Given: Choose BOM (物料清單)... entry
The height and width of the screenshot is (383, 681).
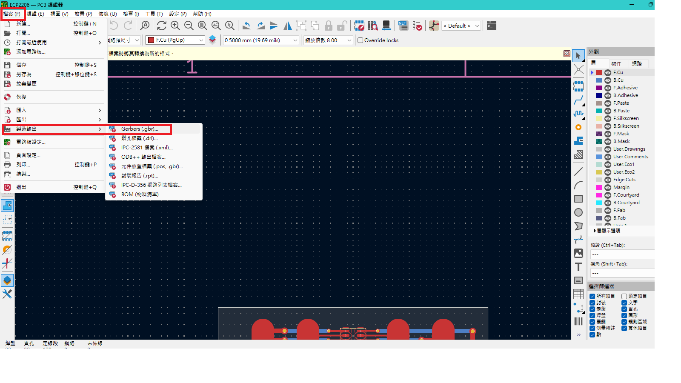Looking at the screenshot, I should [x=154, y=194].
